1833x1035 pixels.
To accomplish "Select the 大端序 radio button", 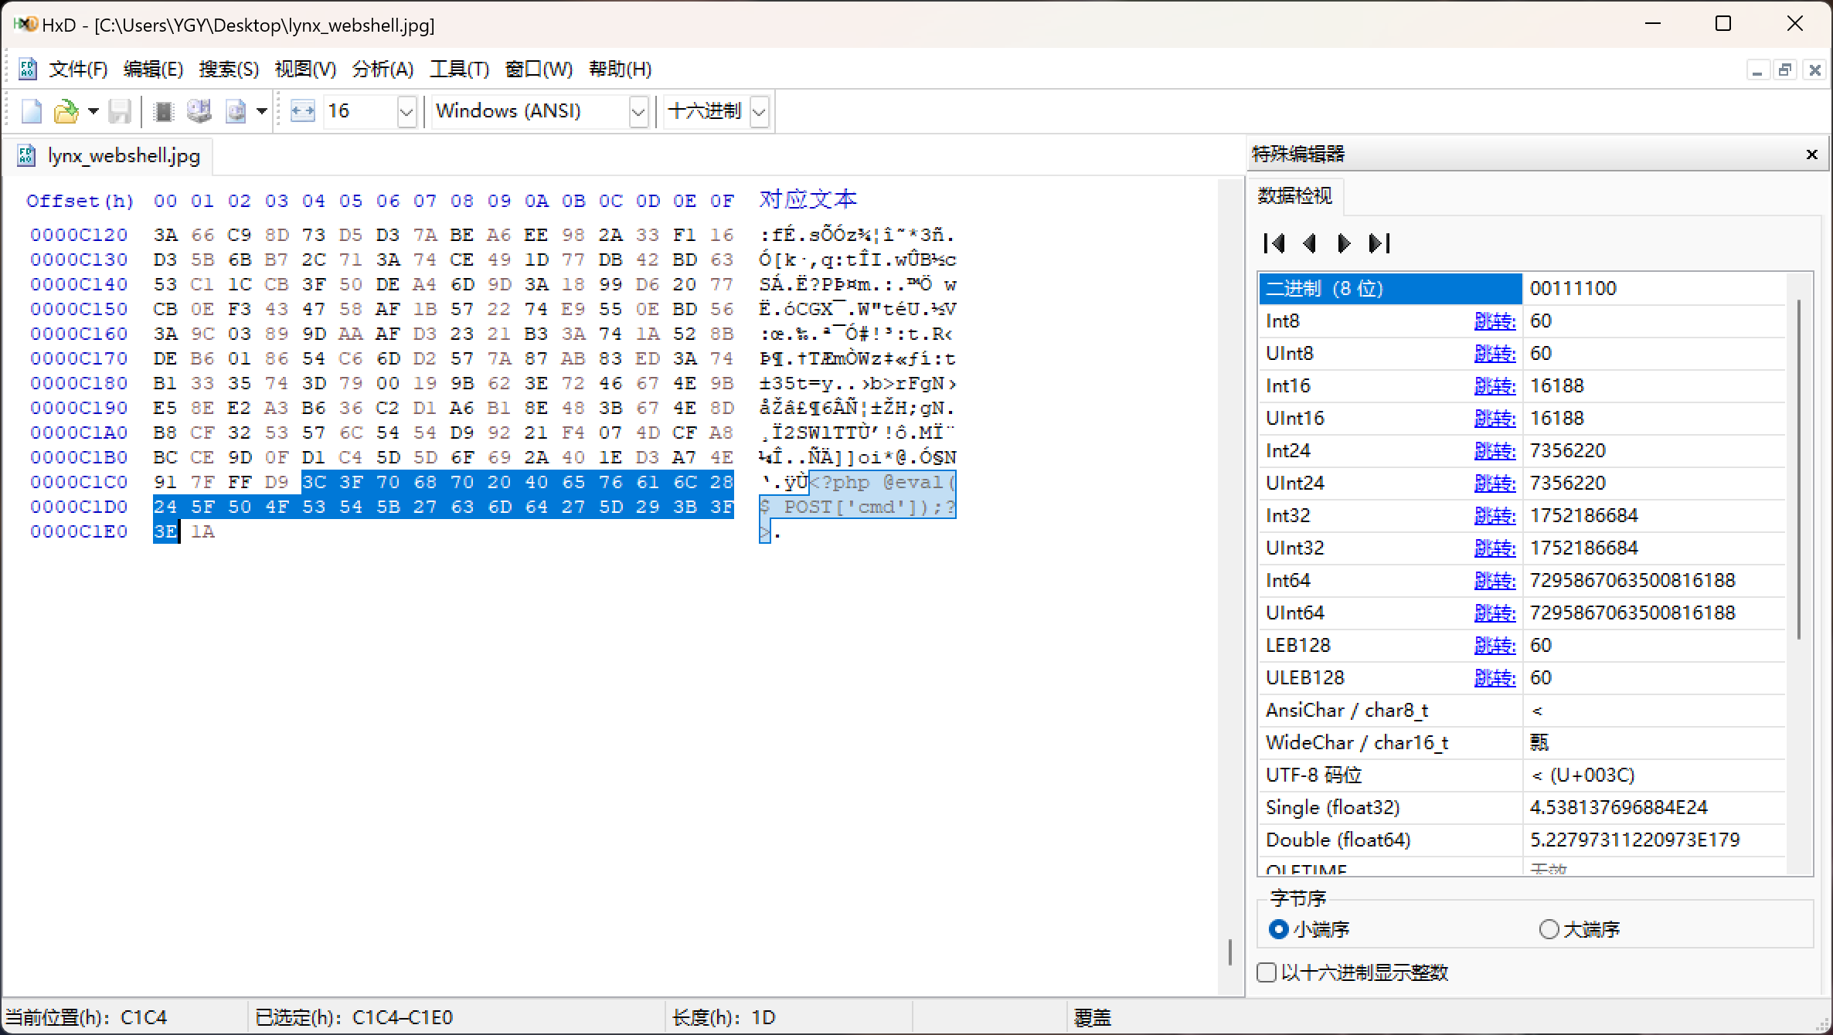I will (1549, 929).
